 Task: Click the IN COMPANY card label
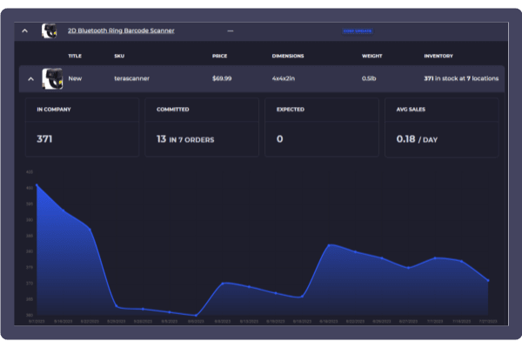coord(54,110)
